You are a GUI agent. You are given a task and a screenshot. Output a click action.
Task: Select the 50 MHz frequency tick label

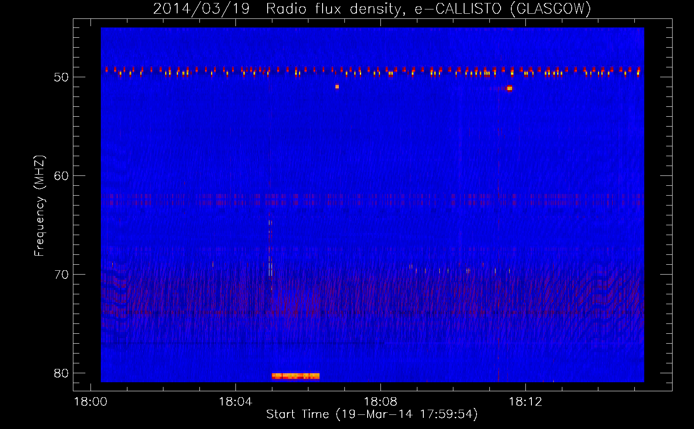click(x=61, y=77)
